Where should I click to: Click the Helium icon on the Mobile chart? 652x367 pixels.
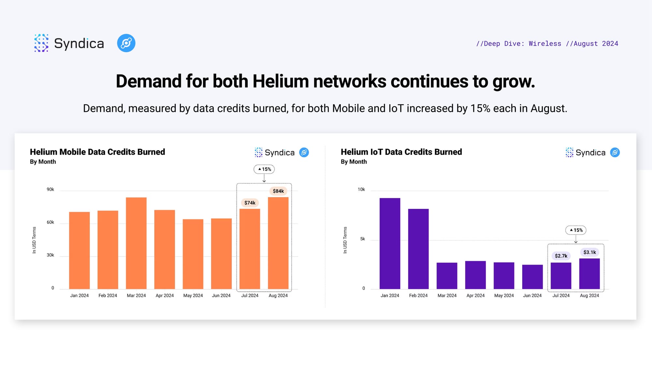click(x=304, y=152)
